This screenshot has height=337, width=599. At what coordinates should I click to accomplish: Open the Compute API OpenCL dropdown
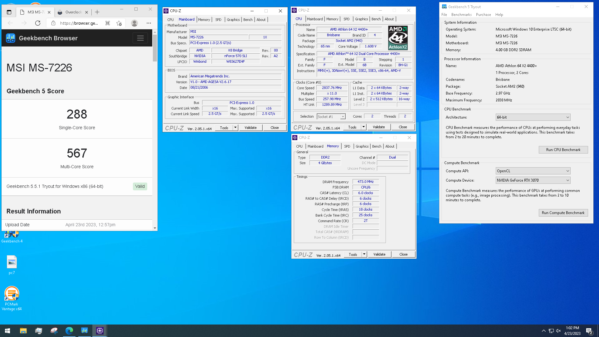pyautogui.click(x=533, y=171)
